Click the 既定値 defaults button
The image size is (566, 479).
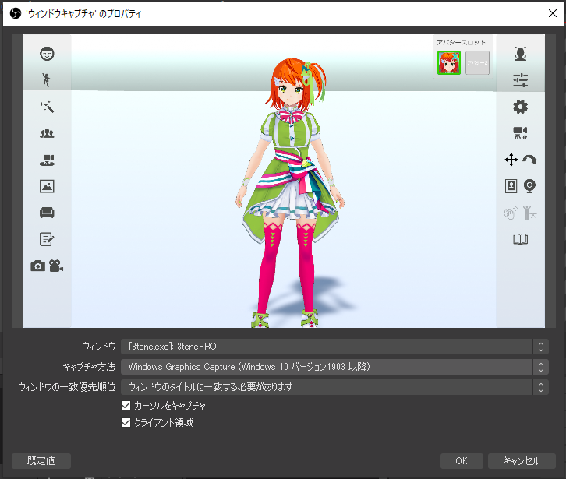coord(41,461)
